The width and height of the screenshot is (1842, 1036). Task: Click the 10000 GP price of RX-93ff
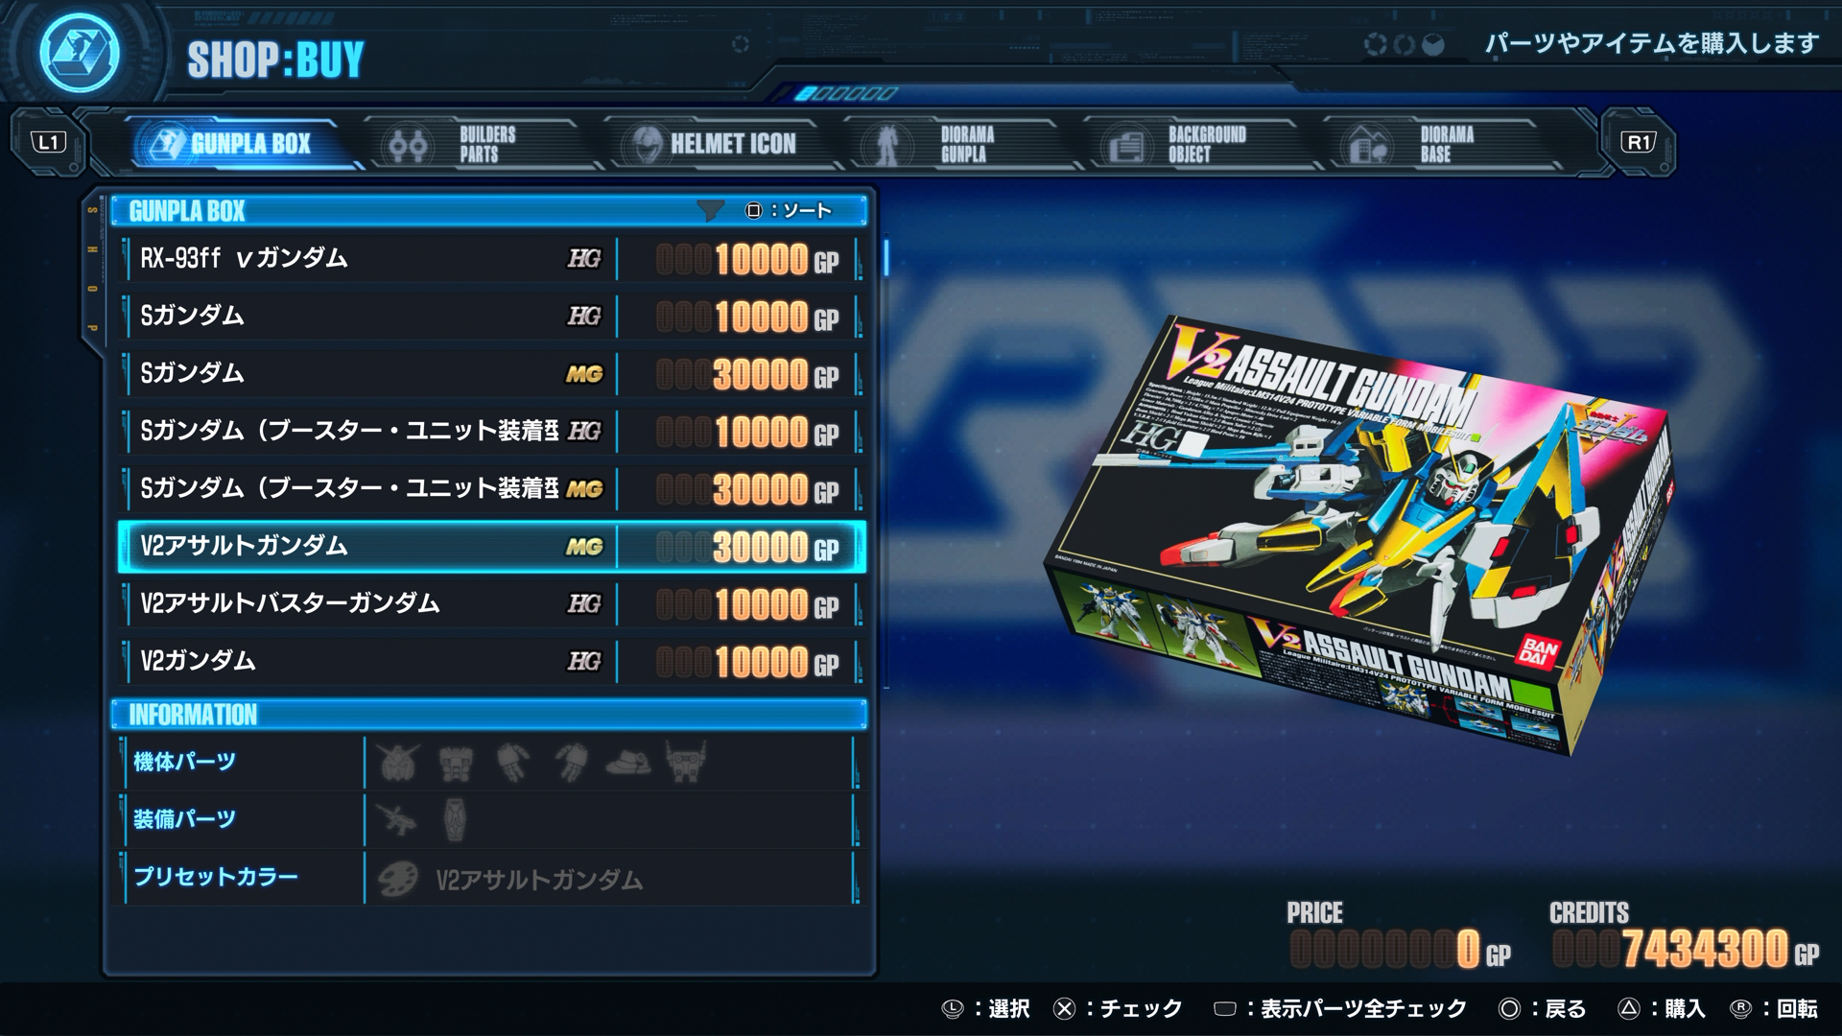click(747, 260)
